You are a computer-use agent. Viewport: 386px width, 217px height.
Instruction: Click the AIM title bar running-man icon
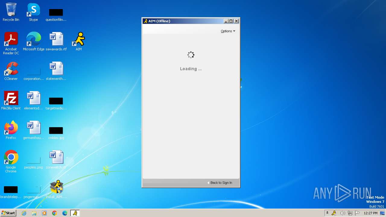[x=146, y=21]
